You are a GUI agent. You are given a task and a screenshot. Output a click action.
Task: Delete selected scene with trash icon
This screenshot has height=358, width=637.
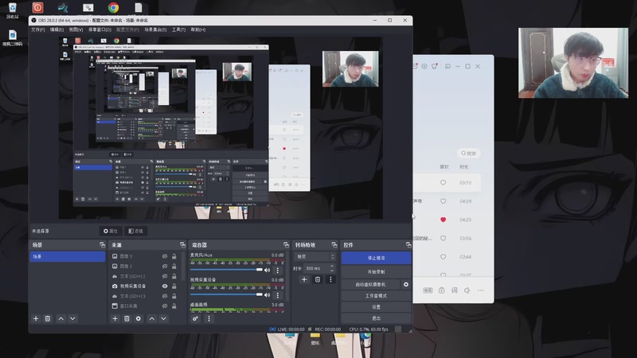point(48,319)
